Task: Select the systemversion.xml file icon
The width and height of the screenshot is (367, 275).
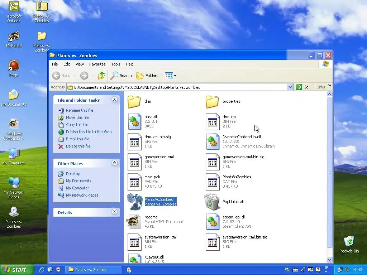Action: (x=134, y=242)
